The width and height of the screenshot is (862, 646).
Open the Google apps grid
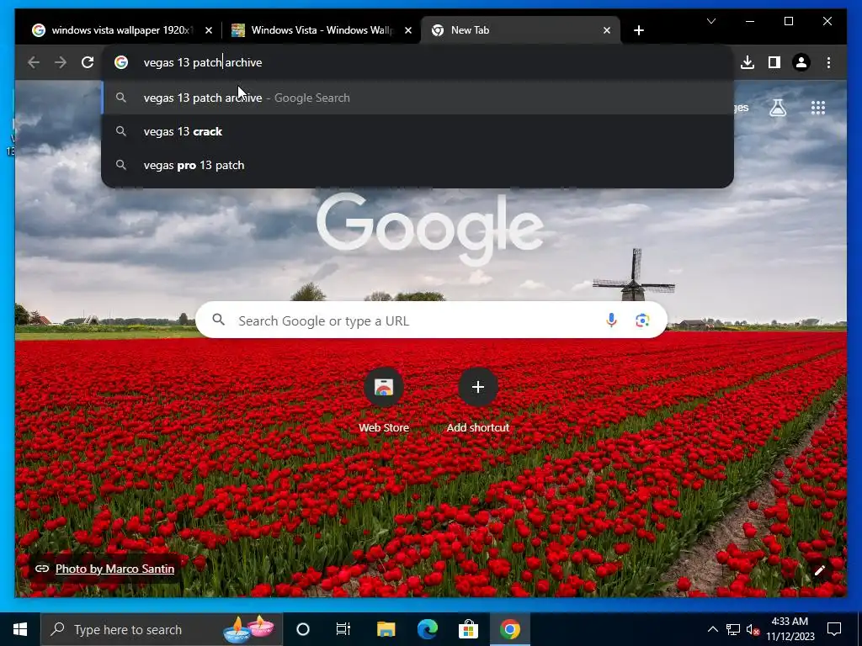pos(818,109)
